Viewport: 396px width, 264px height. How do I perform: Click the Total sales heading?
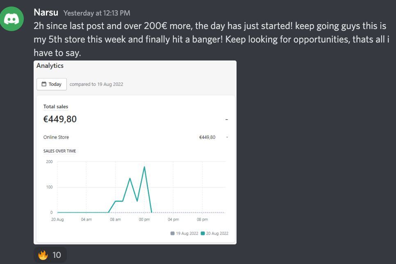click(x=56, y=106)
